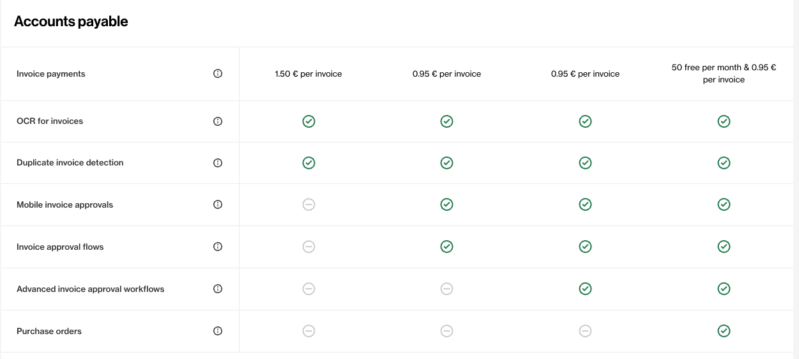This screenshot has width=799, height=359.
Task: Click the Mobile invoice approvals label
Action: point(65,205)
